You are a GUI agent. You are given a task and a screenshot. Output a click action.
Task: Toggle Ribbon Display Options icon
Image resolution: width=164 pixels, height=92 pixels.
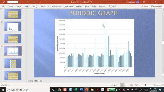pyautogui.click(x=143, y=2)
